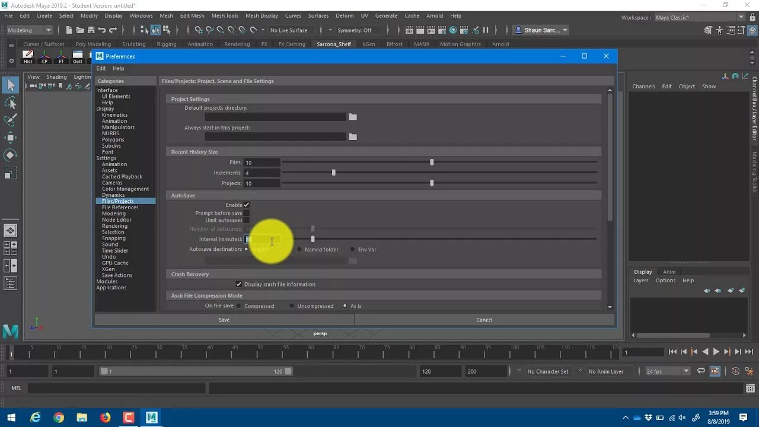Select File References category
Image resolution: width=759 pixels, height=427 pixels.
(120, 208)
